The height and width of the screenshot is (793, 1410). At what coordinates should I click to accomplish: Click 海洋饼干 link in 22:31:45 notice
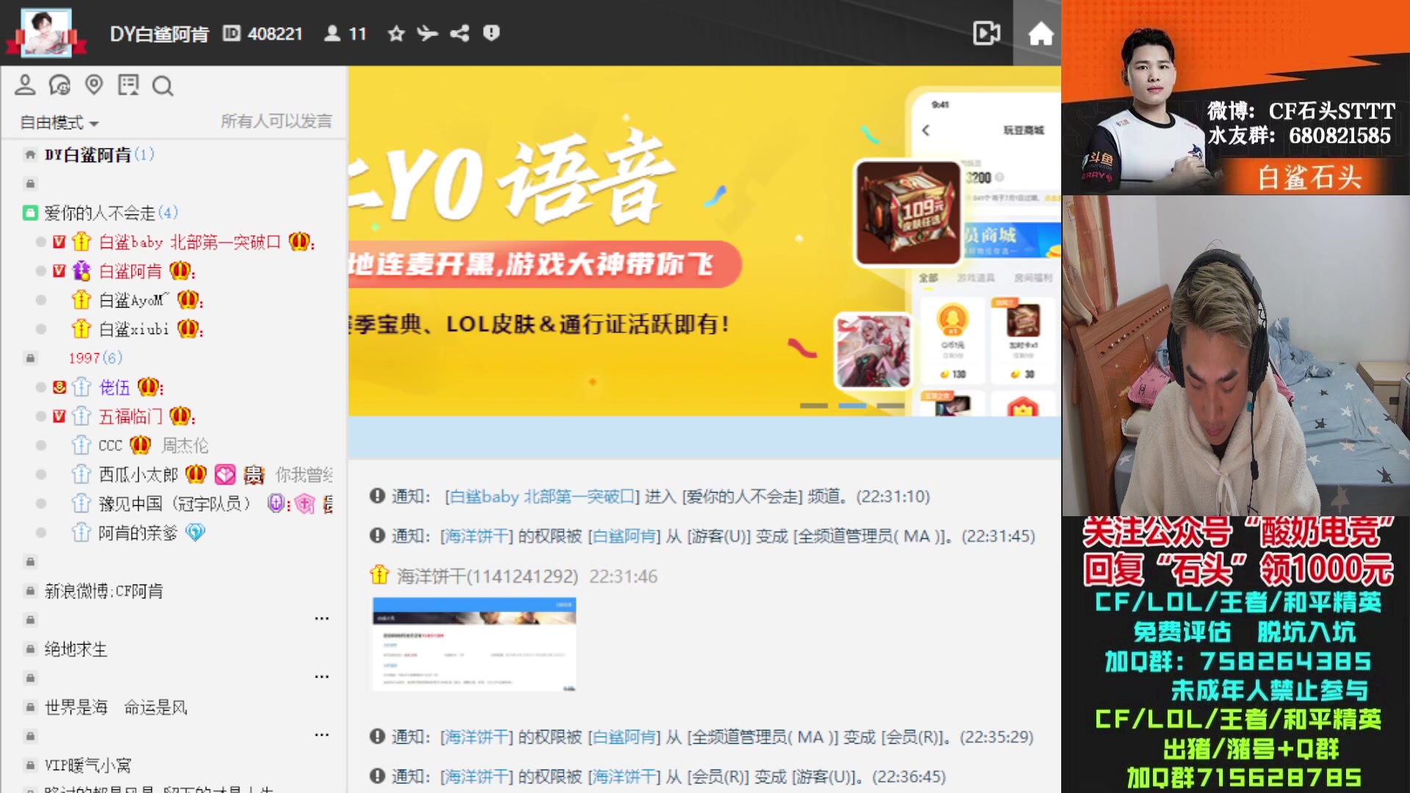[x=476, y=537]
